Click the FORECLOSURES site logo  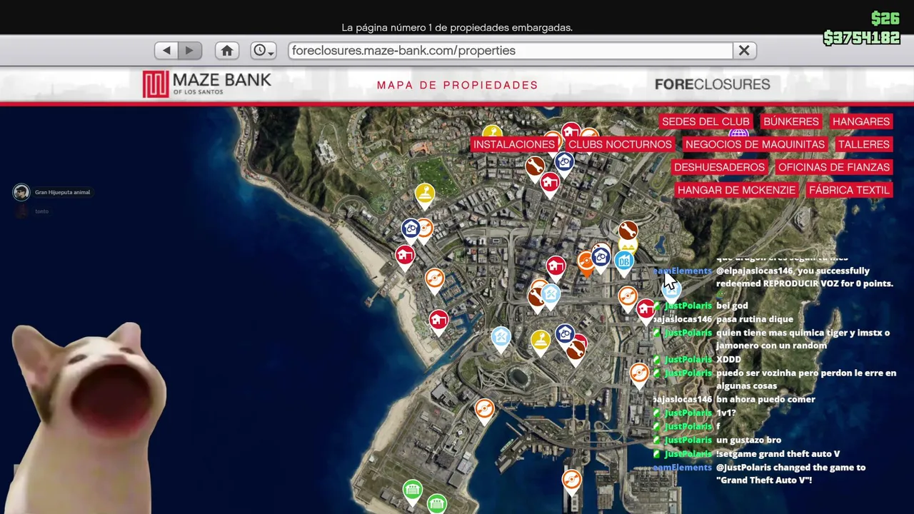click(712, 84)
